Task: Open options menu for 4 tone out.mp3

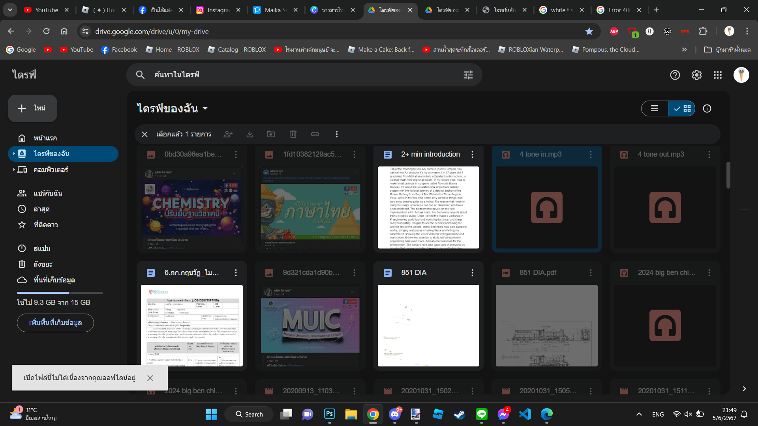Action: [x=709, y=154]
